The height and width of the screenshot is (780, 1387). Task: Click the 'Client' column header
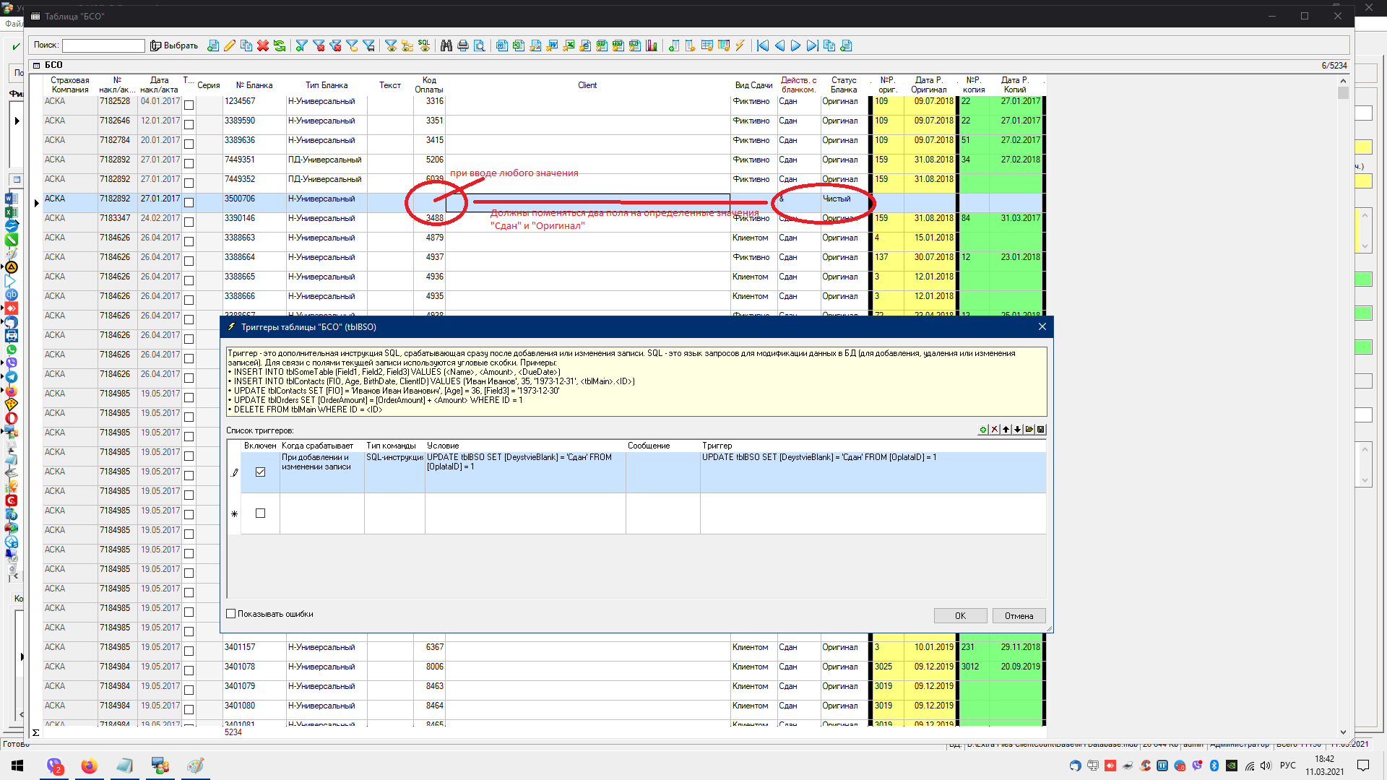pos(587,85)
